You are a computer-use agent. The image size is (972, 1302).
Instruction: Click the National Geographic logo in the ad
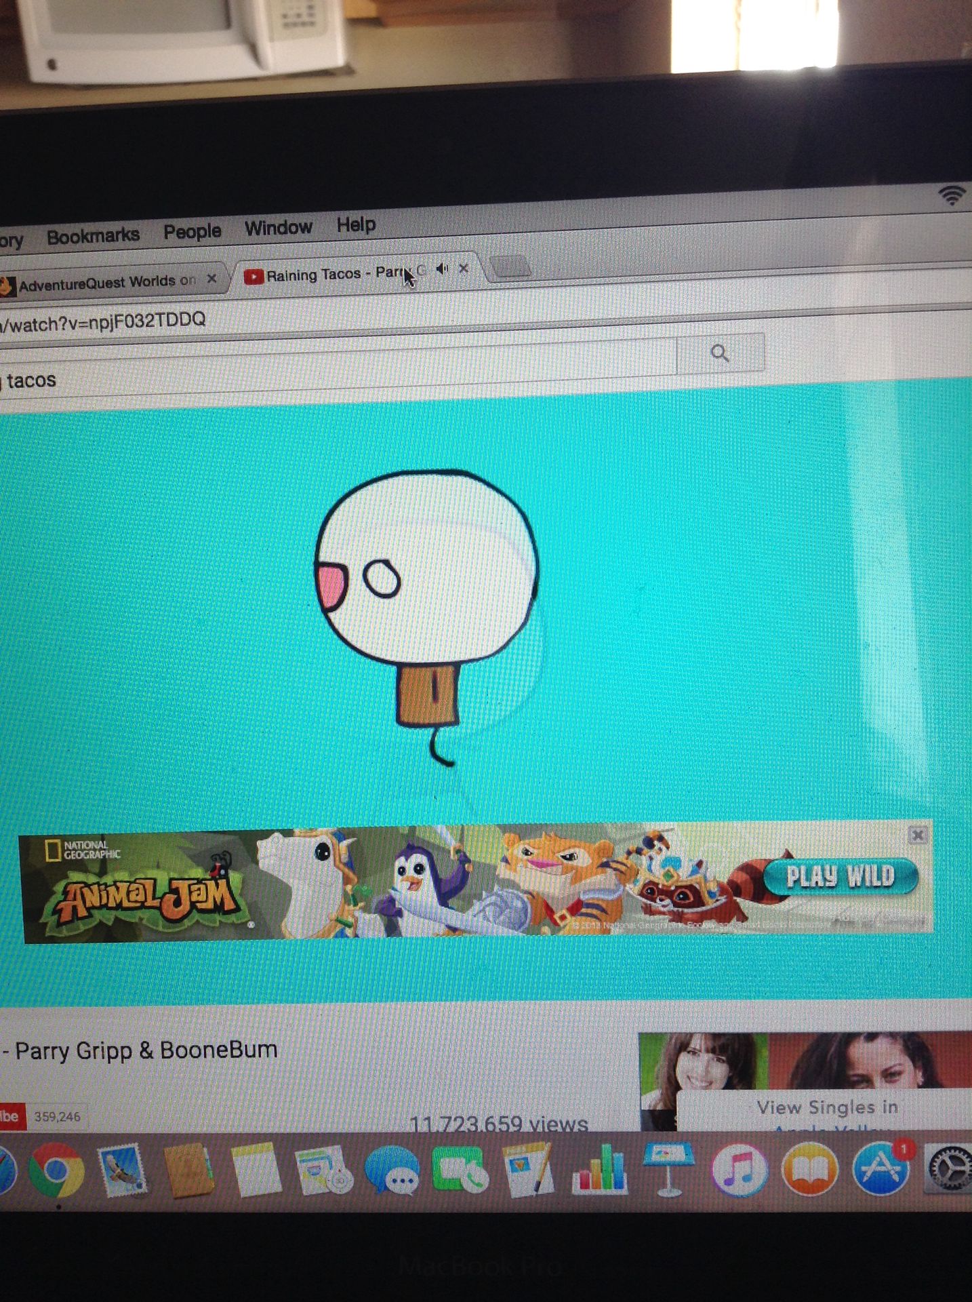(x=82, y=850)
